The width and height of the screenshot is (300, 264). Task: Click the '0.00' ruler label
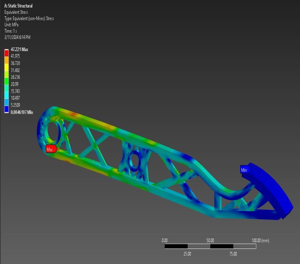(x=165, y=241)
